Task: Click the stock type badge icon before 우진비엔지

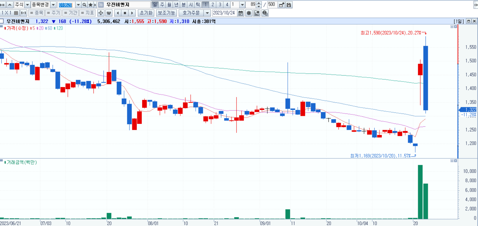Action: pyautogui.click(x=101, y=5)
